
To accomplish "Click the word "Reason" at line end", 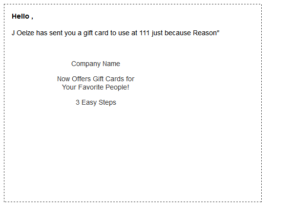I will (205, 33).
